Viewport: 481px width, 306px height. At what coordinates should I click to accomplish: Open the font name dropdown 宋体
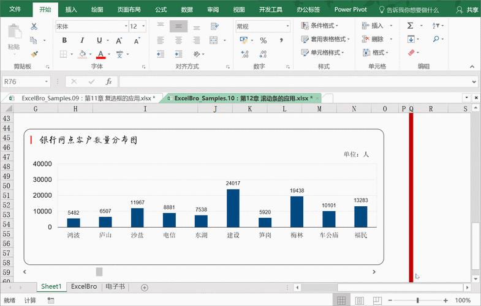(x=126, y=26)
